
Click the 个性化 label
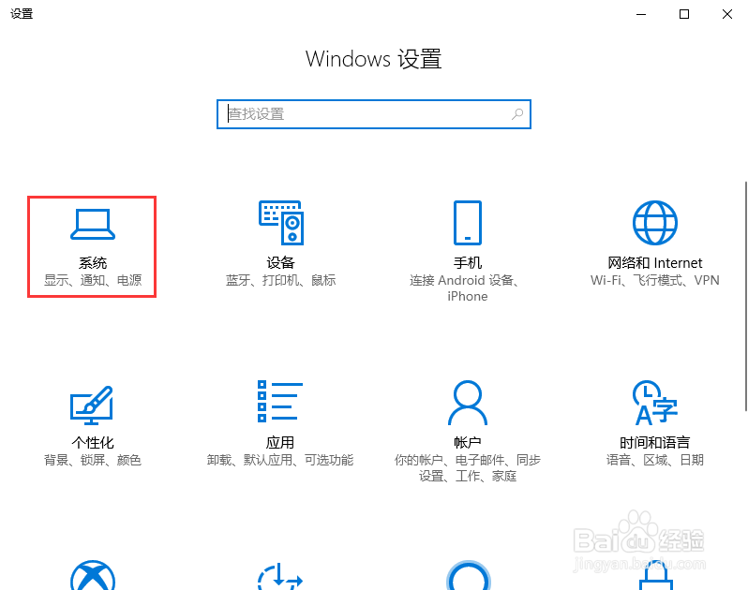[x=93, y=443]
